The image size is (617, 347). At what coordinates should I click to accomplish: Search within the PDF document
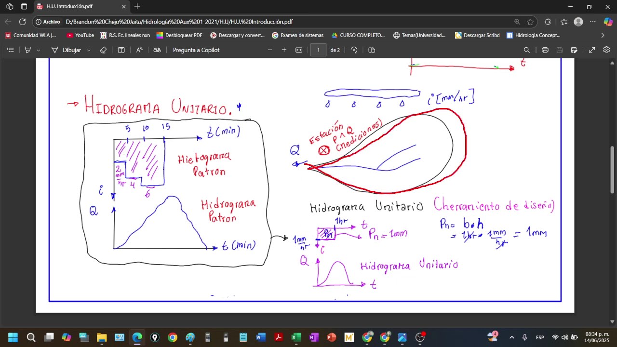527,50
